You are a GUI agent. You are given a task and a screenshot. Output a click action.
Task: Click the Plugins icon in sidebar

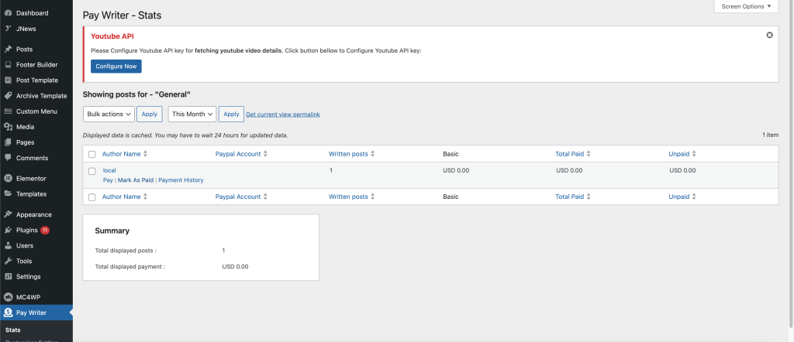tap(8, 231)
